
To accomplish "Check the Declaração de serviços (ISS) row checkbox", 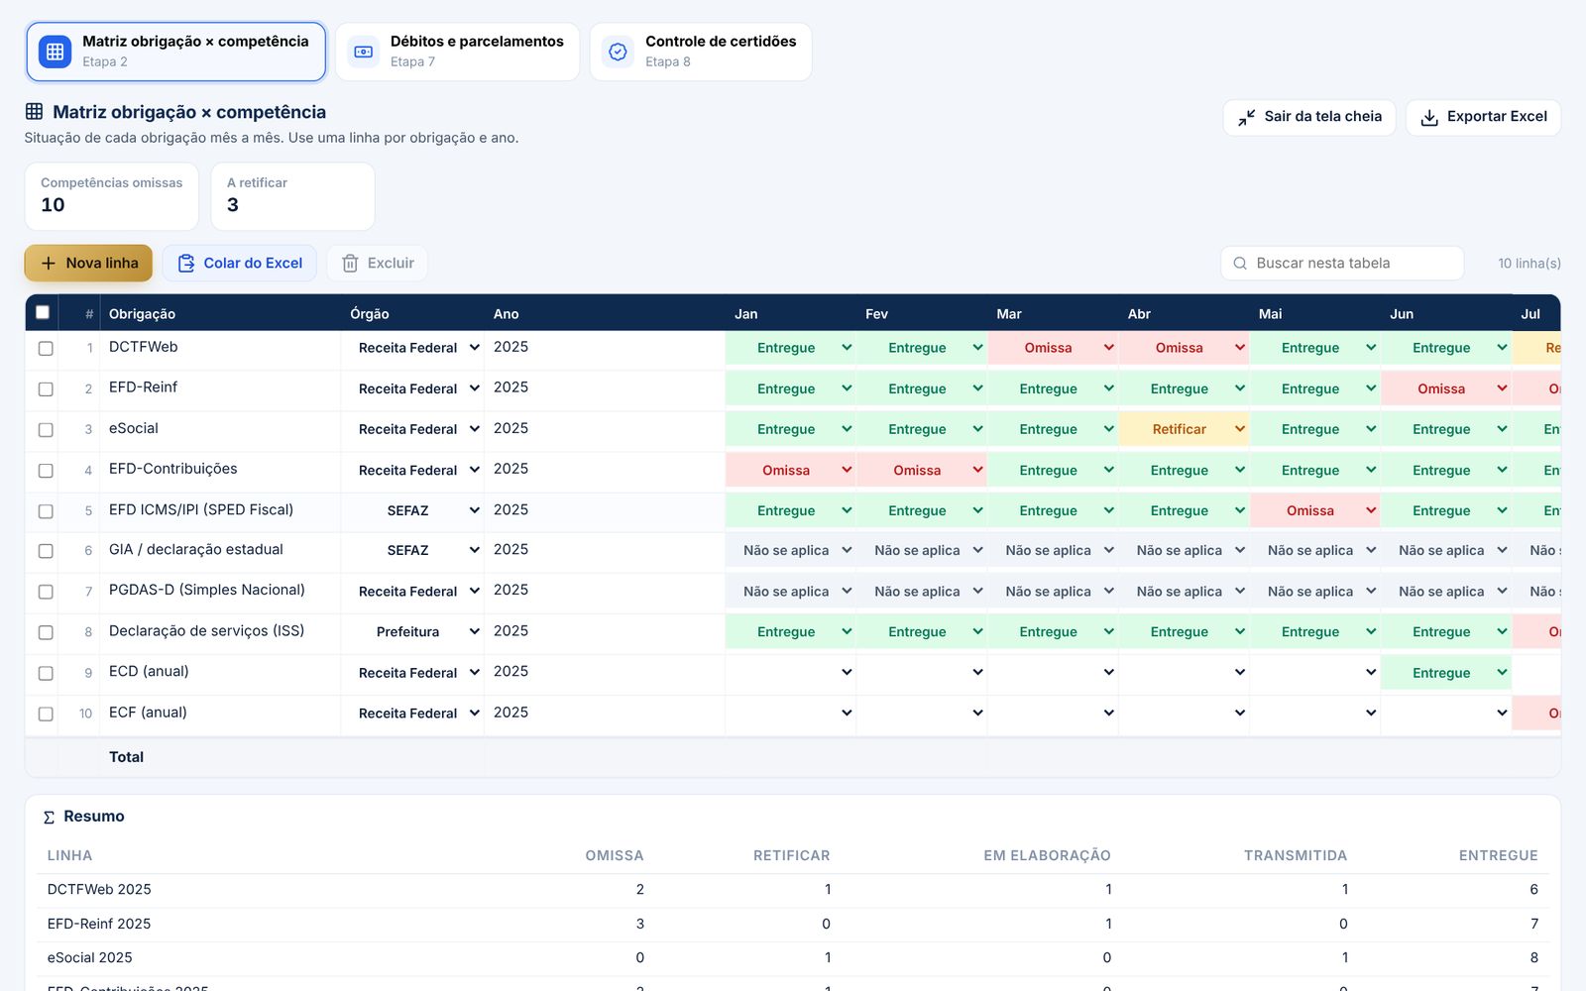I will pos(46,632).
